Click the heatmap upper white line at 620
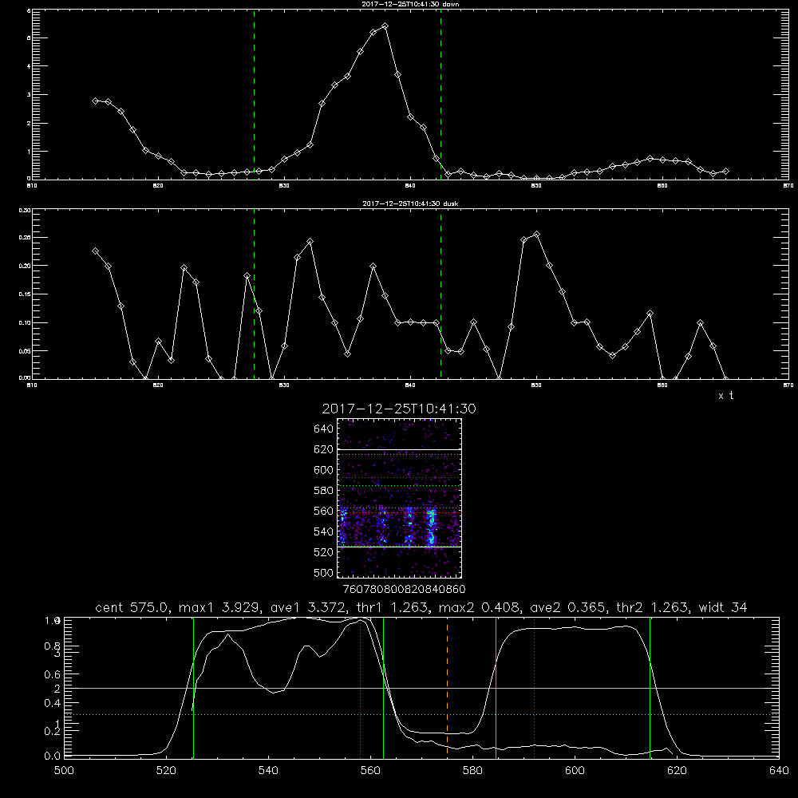 coord(399,449)
